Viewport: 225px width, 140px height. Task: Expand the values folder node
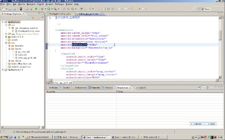click(9, 61)
